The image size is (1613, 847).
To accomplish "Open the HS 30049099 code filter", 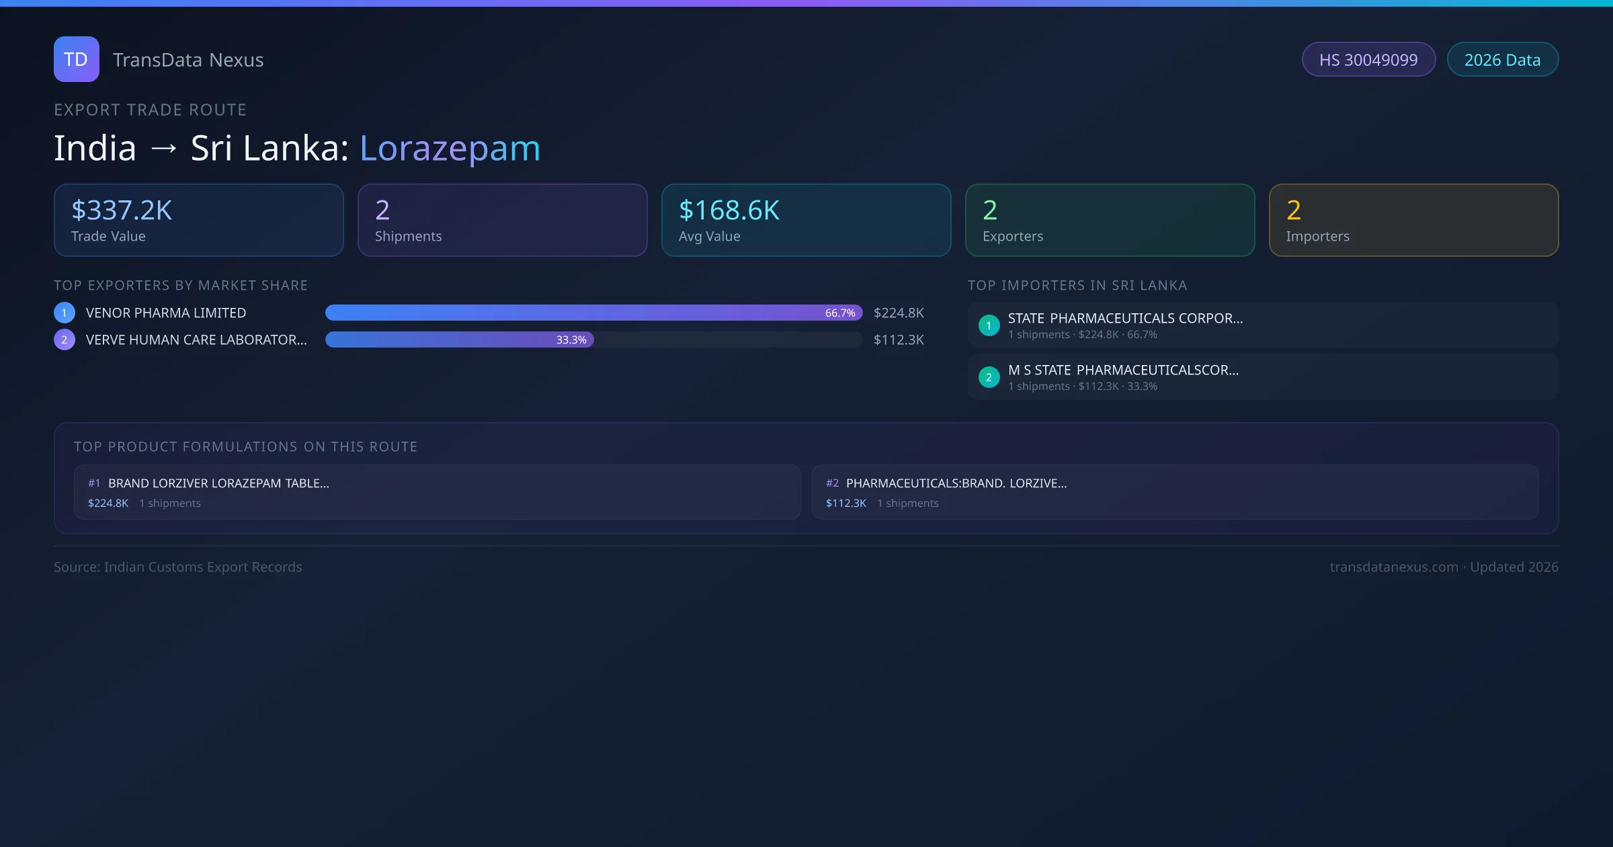I will [1368, 59].
